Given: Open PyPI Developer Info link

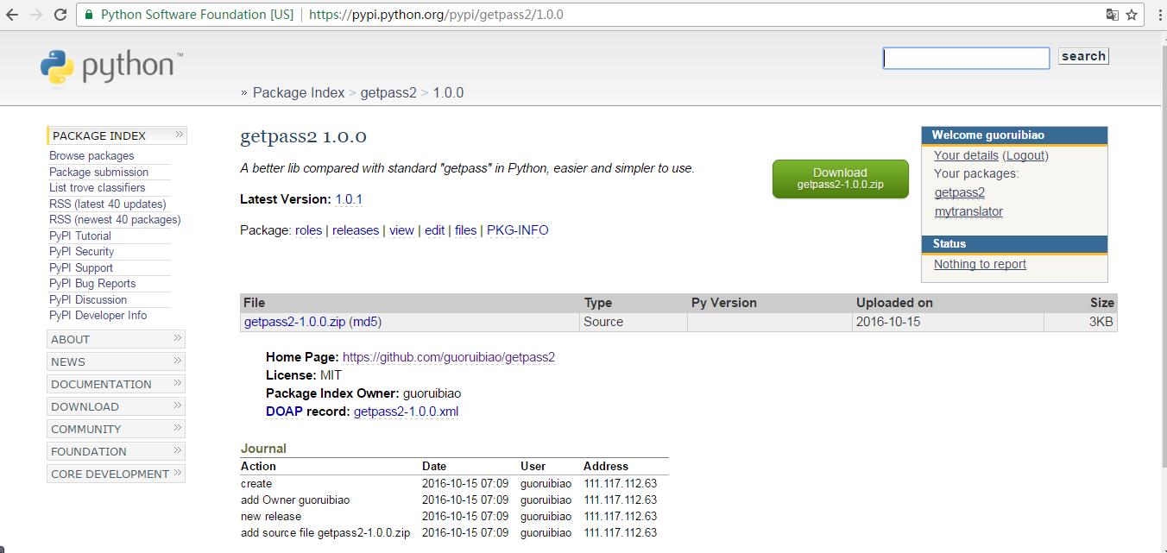Looking at the screenshot, I should (x=98, y=315).
